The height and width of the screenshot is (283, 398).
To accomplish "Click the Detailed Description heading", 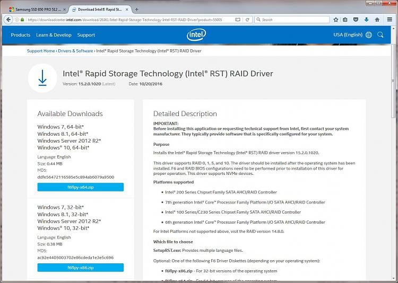I will point(185,113).
